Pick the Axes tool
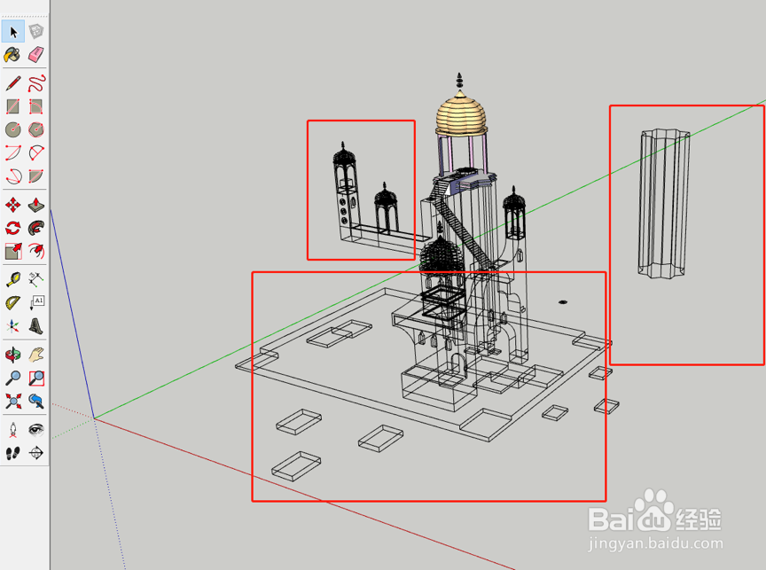766x570 pixels. 13,326
